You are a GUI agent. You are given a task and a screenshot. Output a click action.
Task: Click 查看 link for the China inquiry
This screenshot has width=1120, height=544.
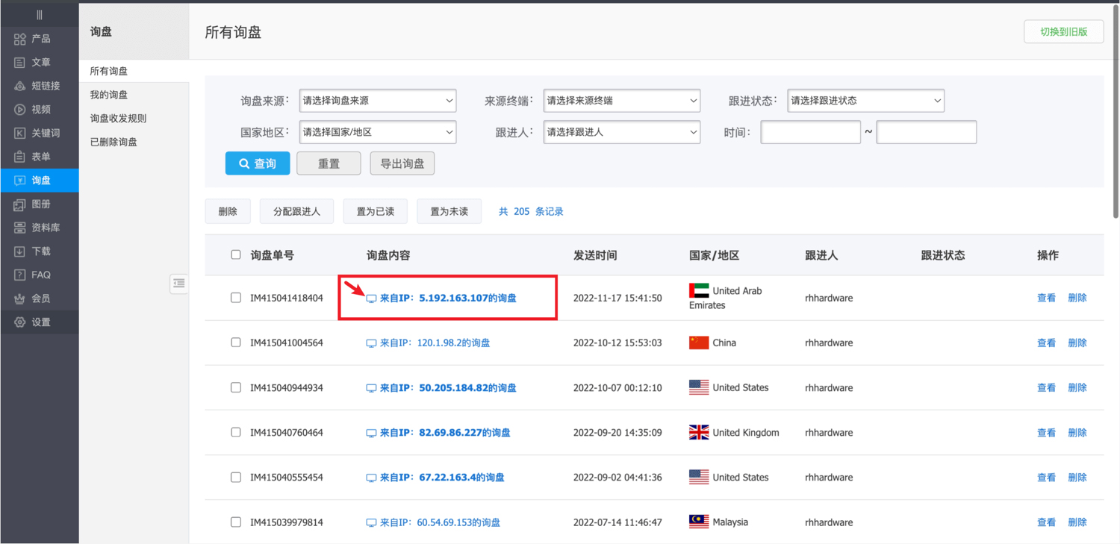pos(1046,343)
